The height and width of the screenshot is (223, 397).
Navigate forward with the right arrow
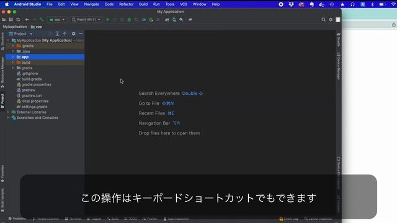[34, 19]
